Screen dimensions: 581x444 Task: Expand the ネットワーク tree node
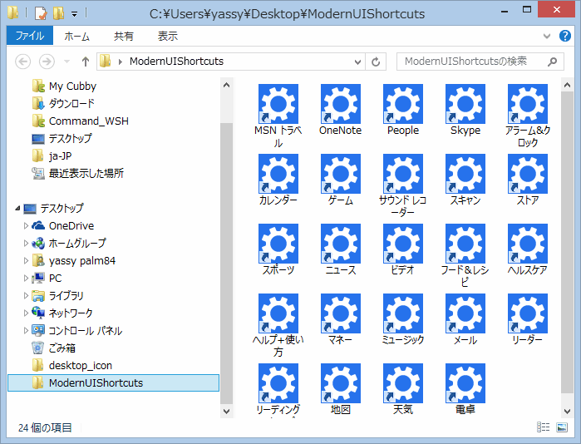coord(26,313)
